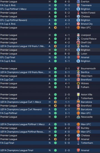Click the FA Cup Półfinał competition label

9,113
